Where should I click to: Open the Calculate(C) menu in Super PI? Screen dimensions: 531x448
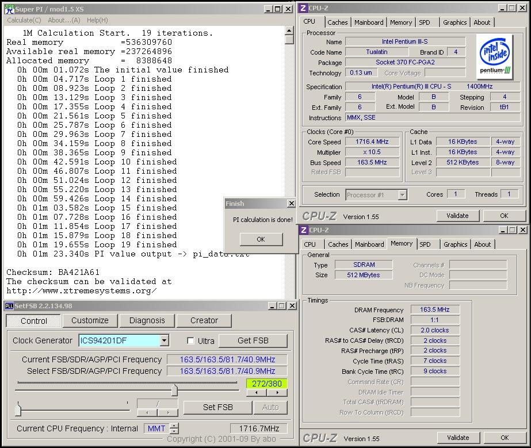[x=24, y=20]
